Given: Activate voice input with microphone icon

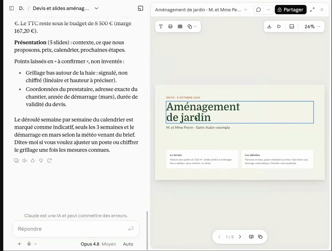Looking at the screenshot, I should tap(29, 244).
